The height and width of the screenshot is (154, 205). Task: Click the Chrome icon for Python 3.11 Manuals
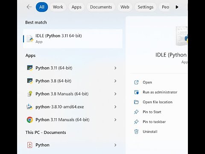pos(30,120)
